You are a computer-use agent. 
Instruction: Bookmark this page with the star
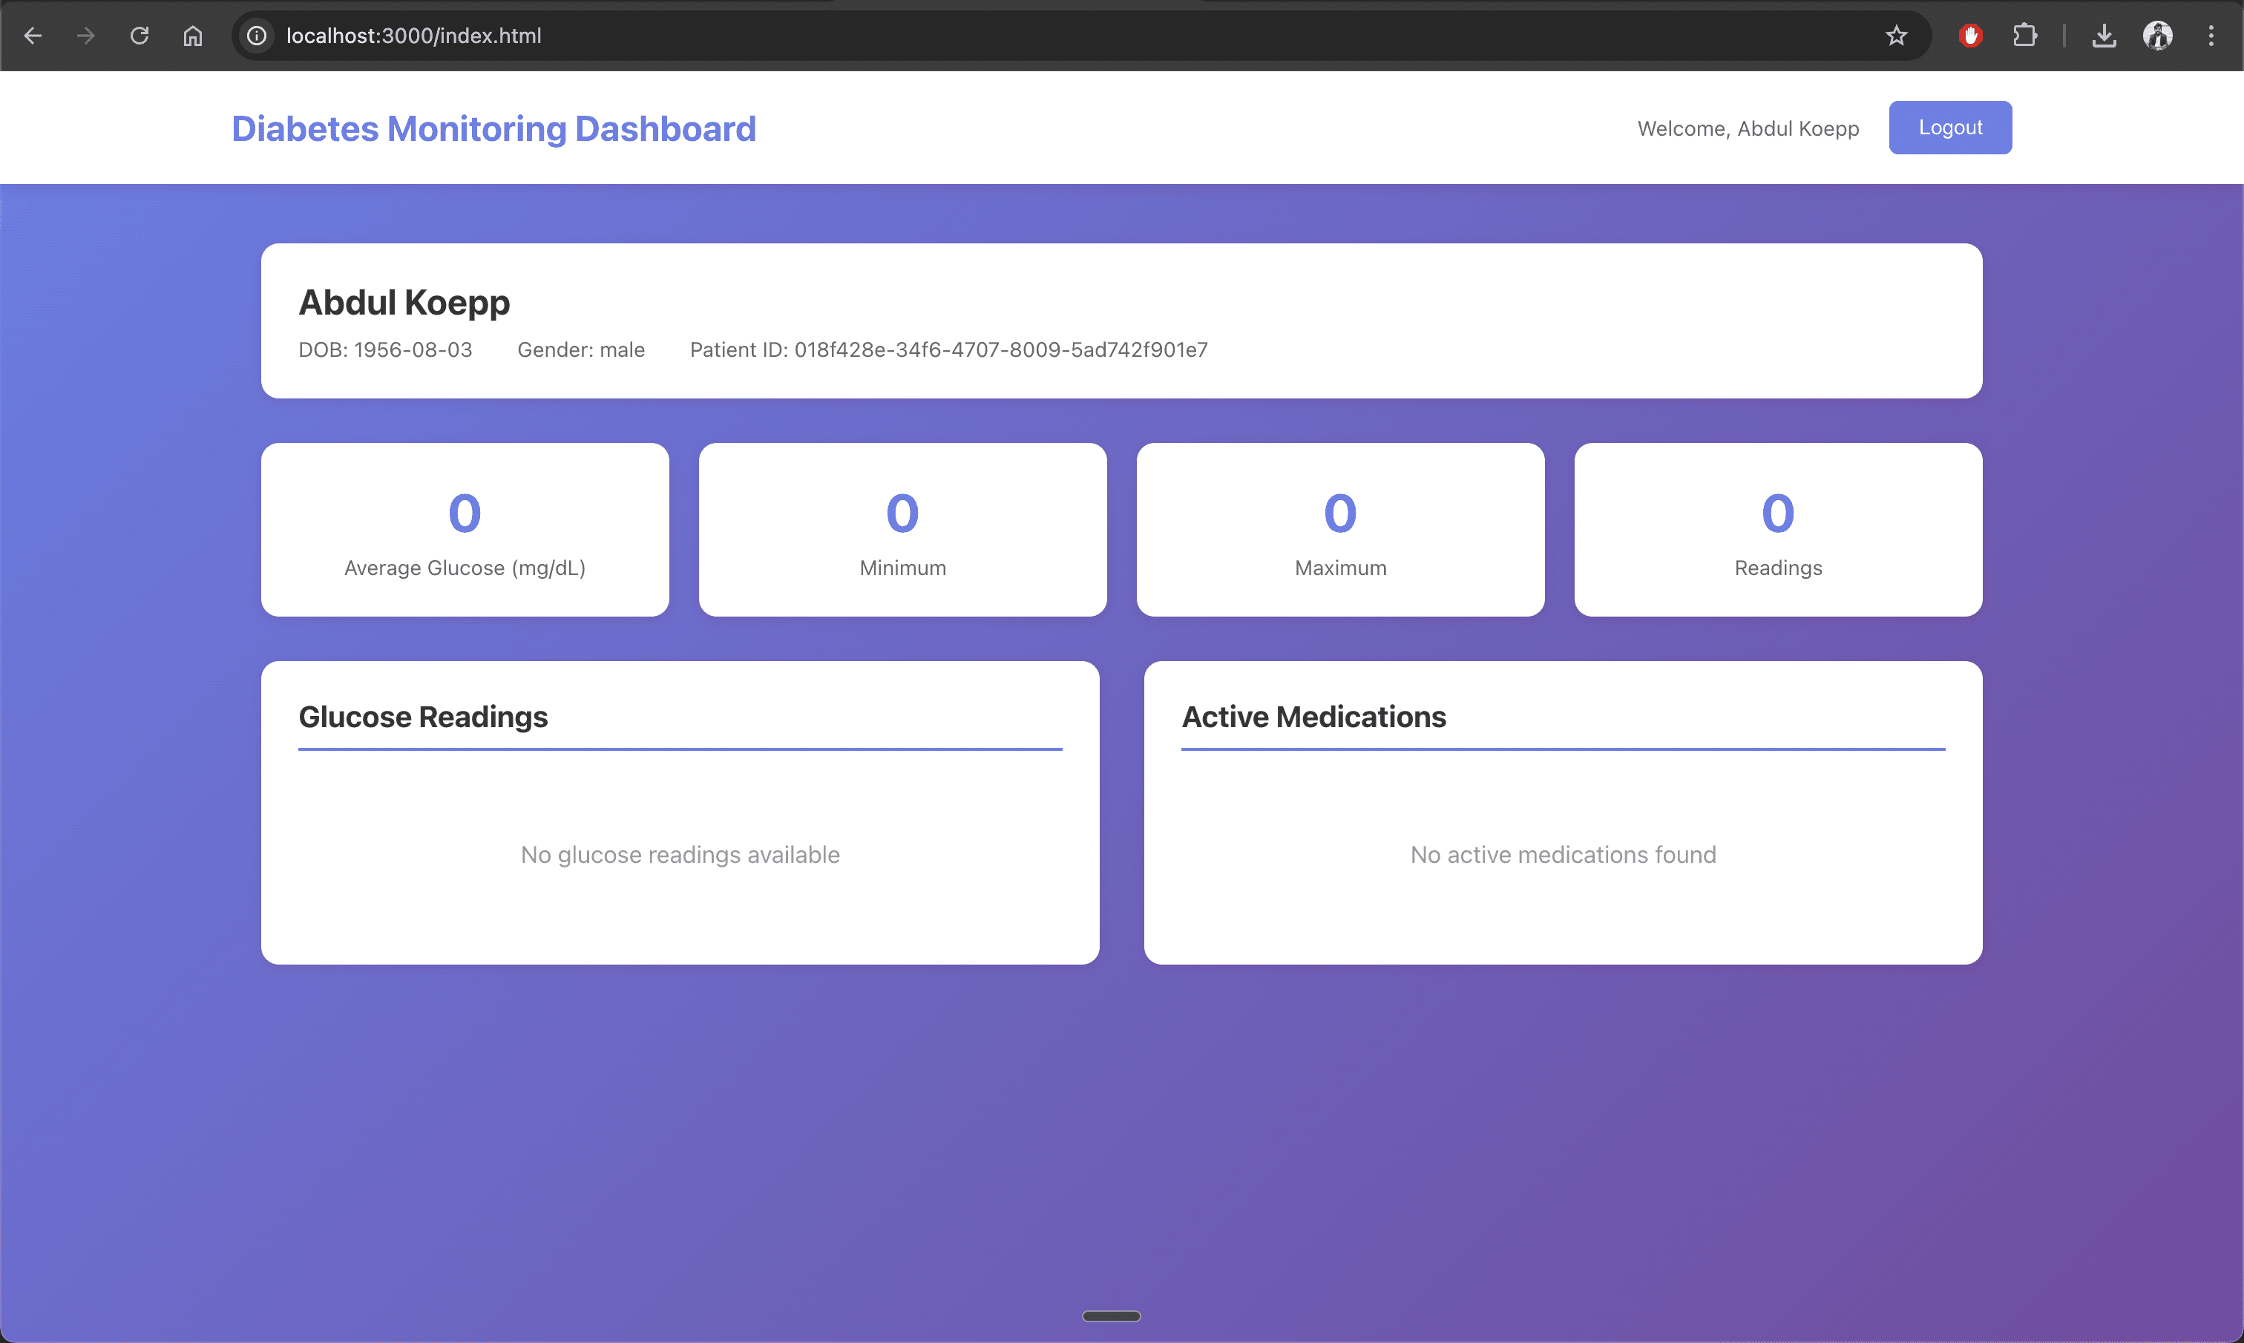click(1897, 36)
